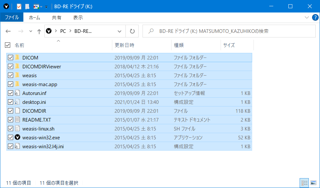Uncheck the weasis-win32.l4j.ini checkbox
The width and height of the screenshot is (320, 188).
click(x=11, y=146)
